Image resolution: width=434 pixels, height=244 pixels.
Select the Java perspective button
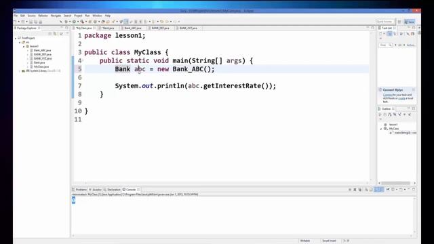pyautogui.click(x=410, y=22)
